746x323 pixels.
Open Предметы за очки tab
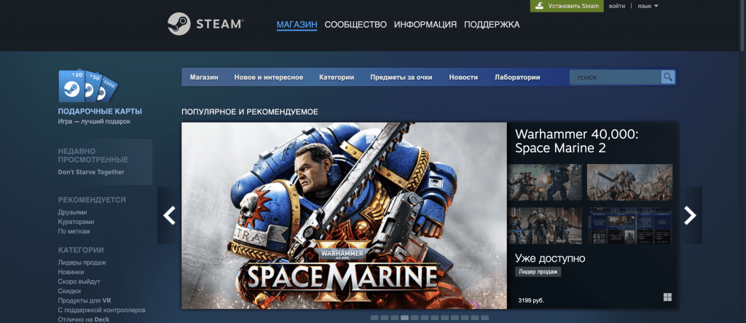pos(401,77)
